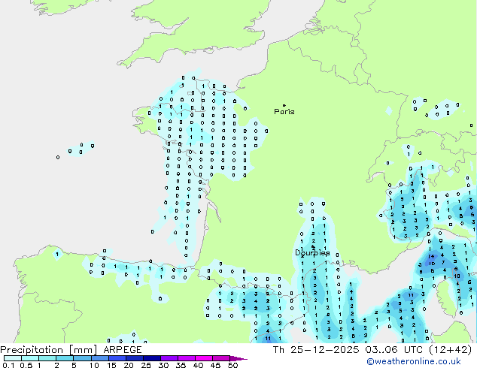The height and width of the screenshot is (368, 477).
Task: Pick the 0.1–0.5 mm lightest legend swatch
Action: pyautogui.click(x=13, y=358)
